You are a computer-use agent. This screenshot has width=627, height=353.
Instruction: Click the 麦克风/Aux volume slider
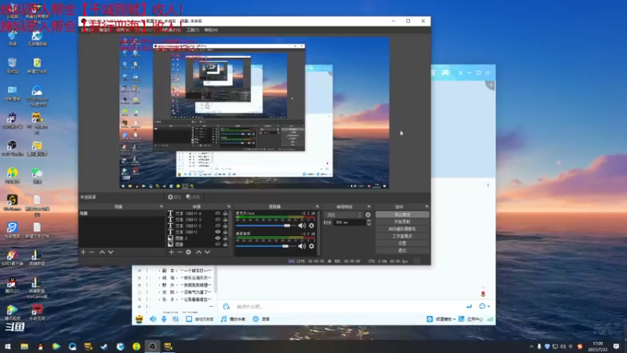[x=266, y=226]
